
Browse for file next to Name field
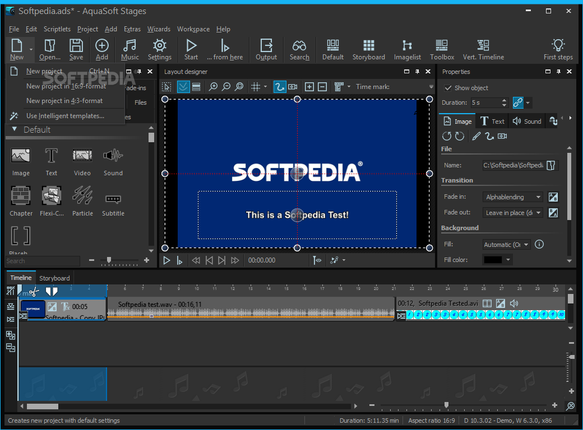tap(551, 165)
